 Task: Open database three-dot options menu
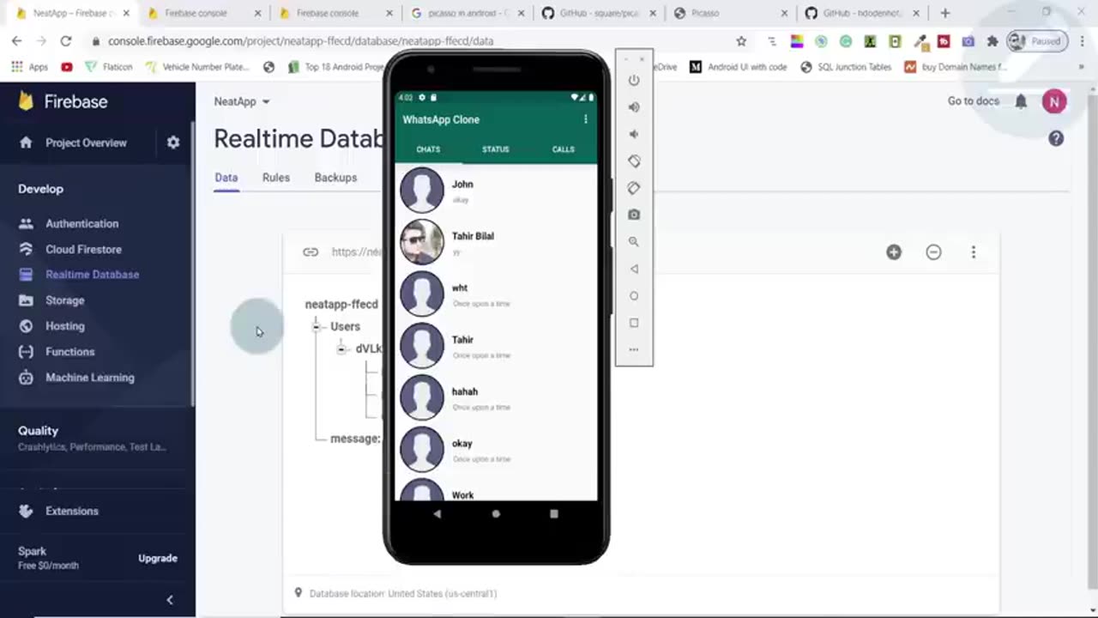973,251
